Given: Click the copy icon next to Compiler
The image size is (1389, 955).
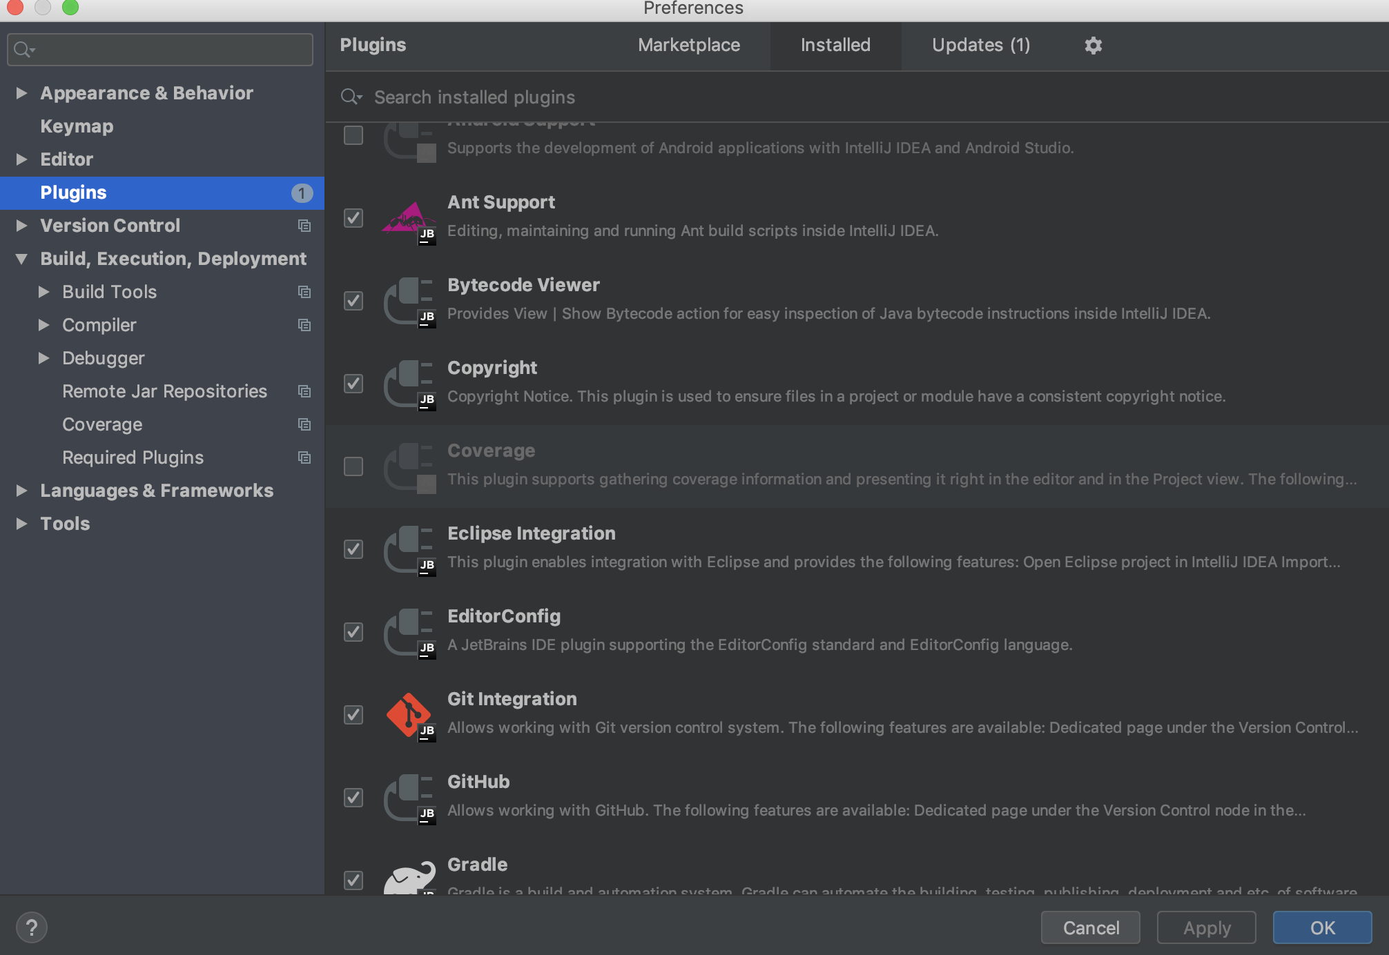Looking at the screenshot, I should pos(304,325).
